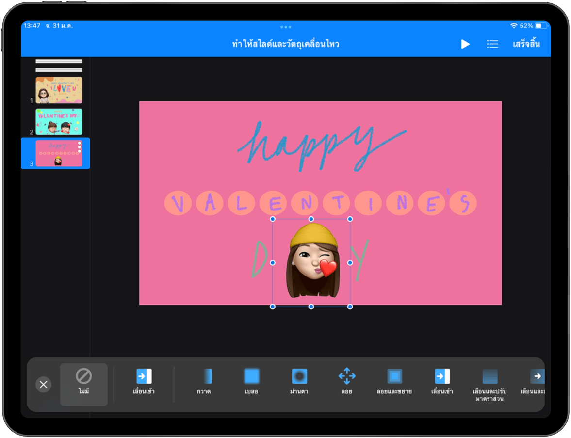This screenshot has width=571, height=438.
Task: Select the pink slide 3 thumbnail
Action: 59,153
